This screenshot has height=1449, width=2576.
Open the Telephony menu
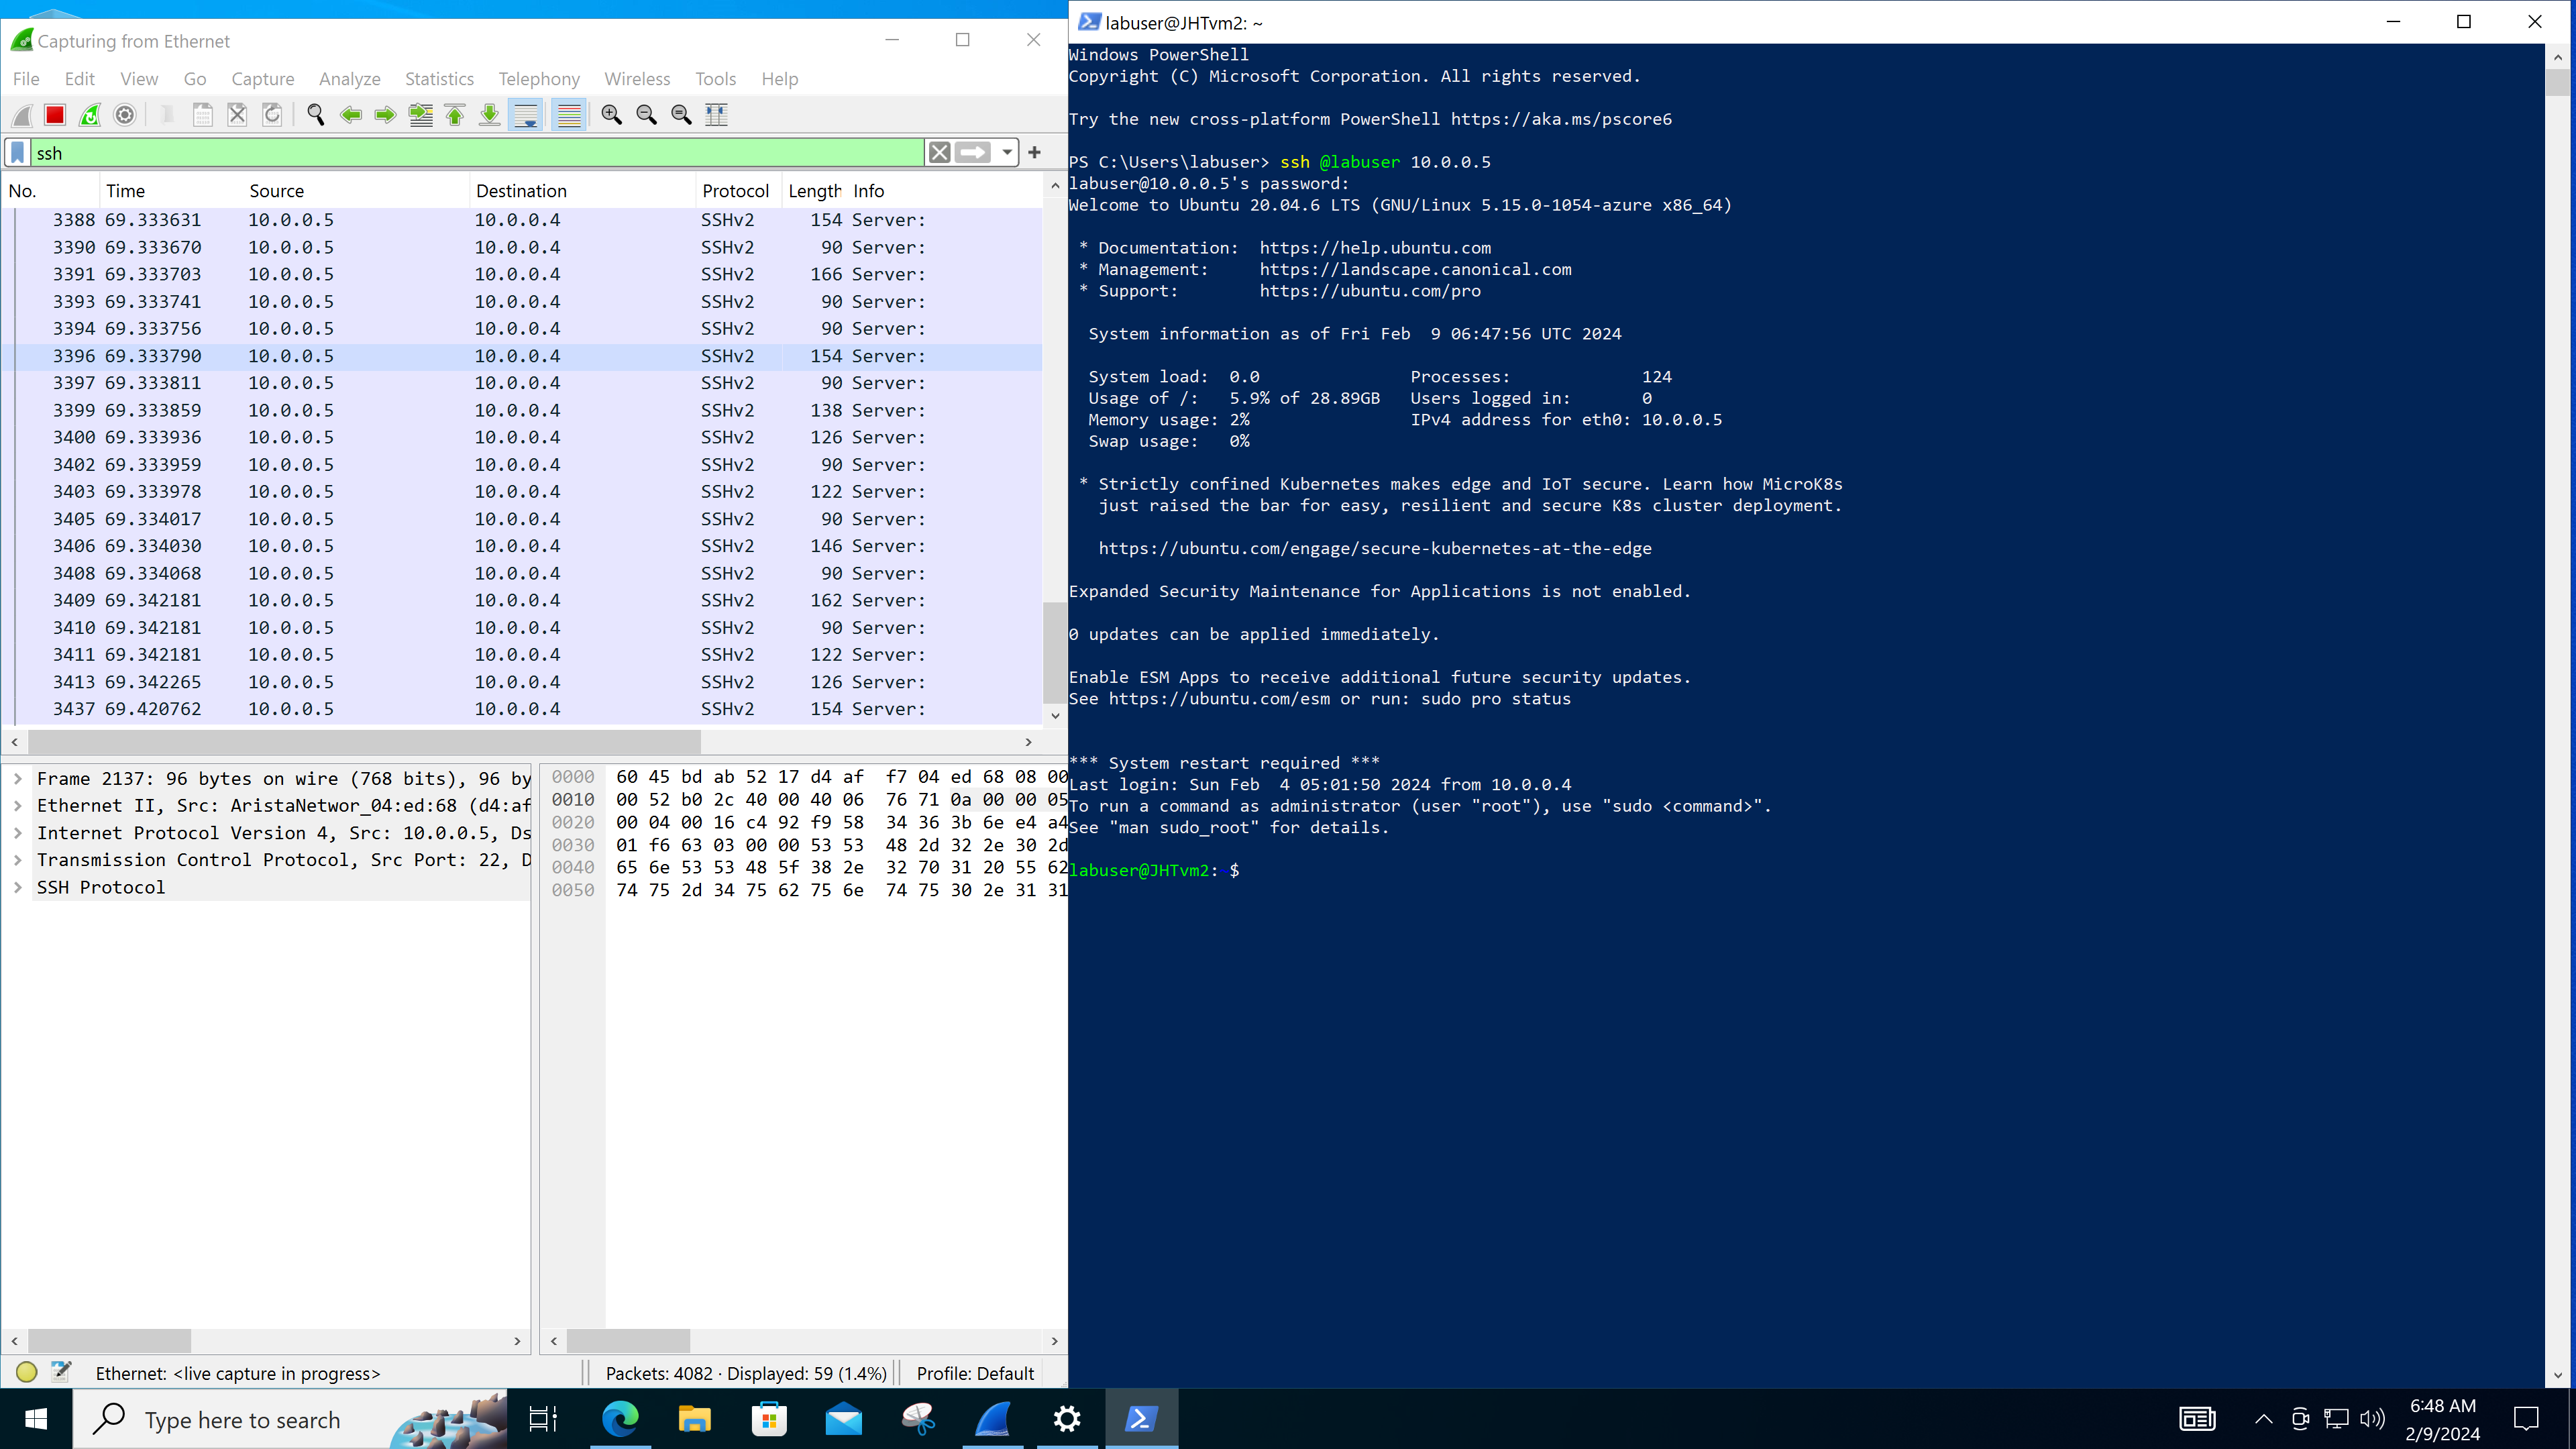539,79
